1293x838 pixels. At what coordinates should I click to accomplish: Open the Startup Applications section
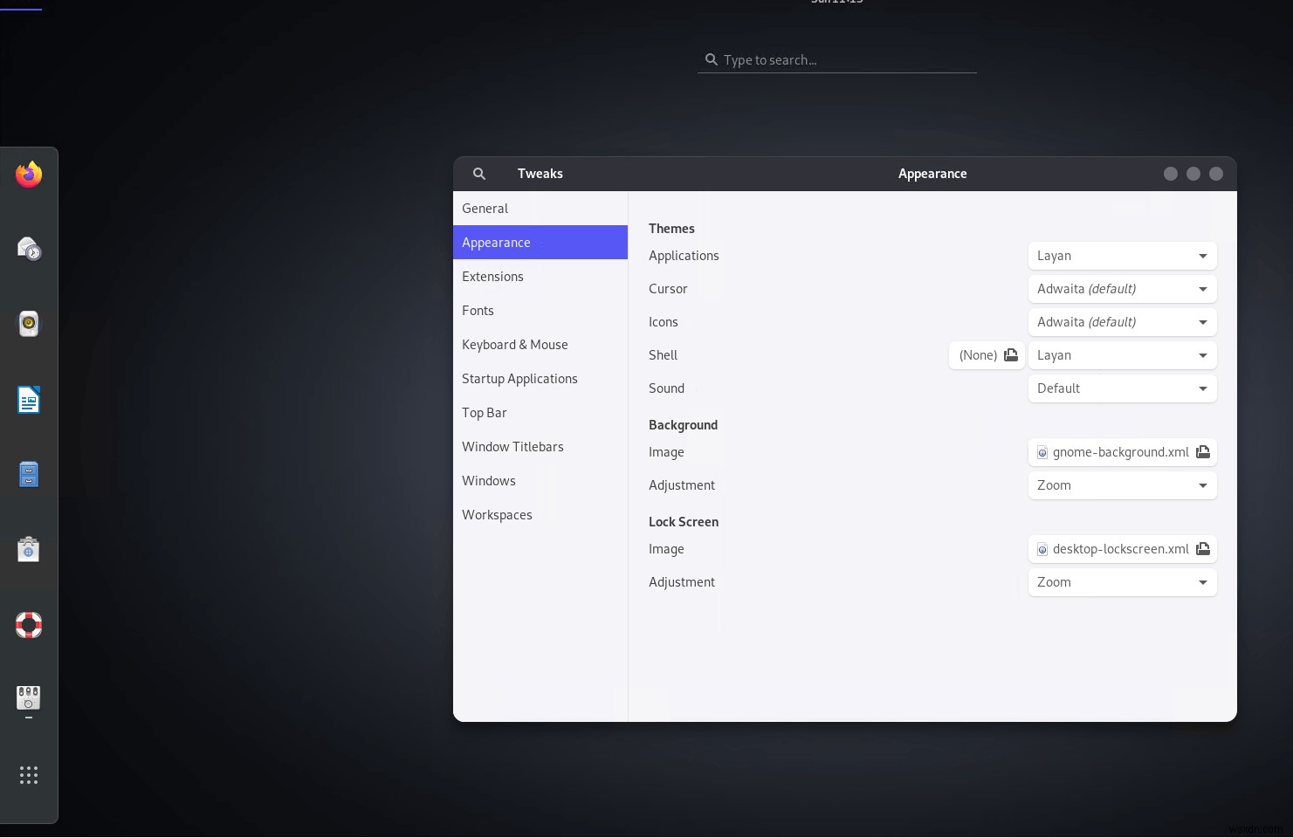click(x=519, y=378)
